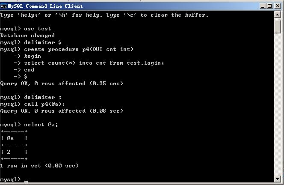Click the empty scrollbar track below the thumb
This screenshot has width=284, height=185.
[x=277, y=104]
